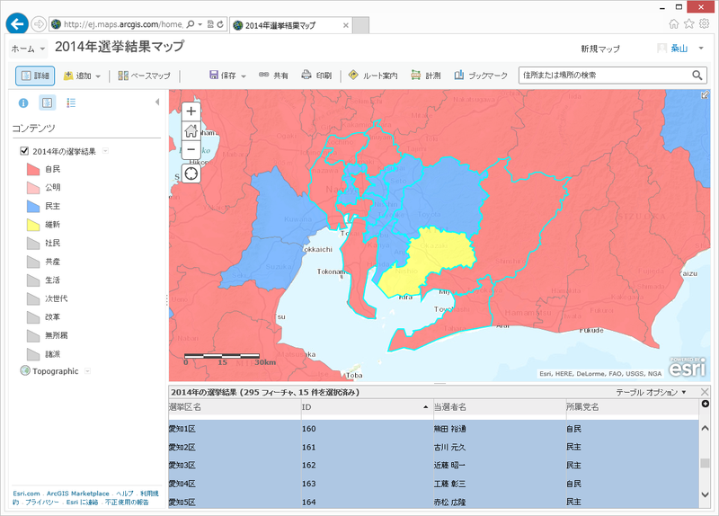The image size is (719, 516).
Task: Open the Topographic basemap options arrow
Action: click(x=87, y=371)
